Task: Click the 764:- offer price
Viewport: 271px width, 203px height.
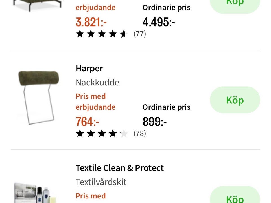Action: (87, 122)
